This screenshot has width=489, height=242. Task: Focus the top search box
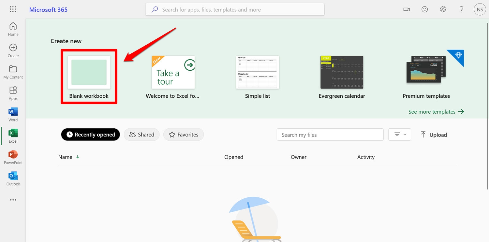pos(235,9)
